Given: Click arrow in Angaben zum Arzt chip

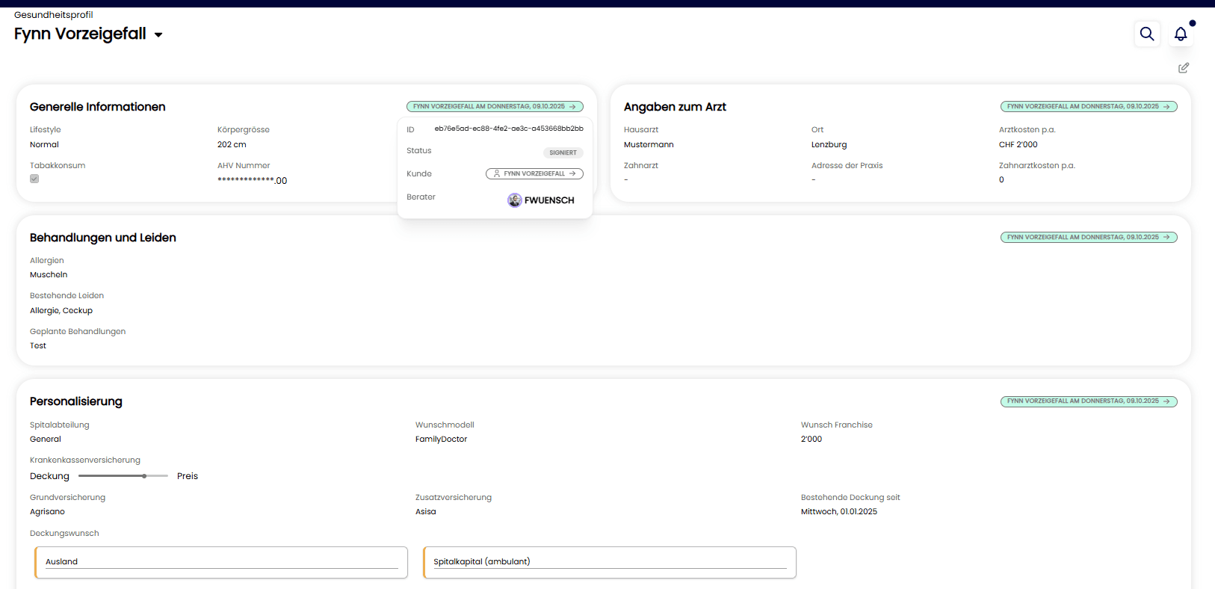Looking at the screenshot, I should tap(1166, 107).
